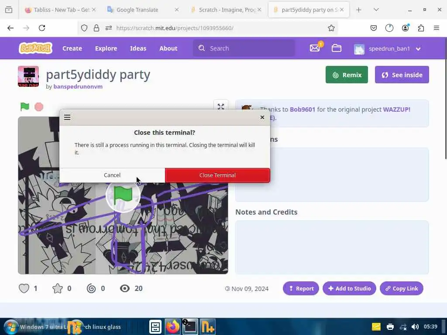
Task: Open the messages envelope icon
Action: point(315,48)
